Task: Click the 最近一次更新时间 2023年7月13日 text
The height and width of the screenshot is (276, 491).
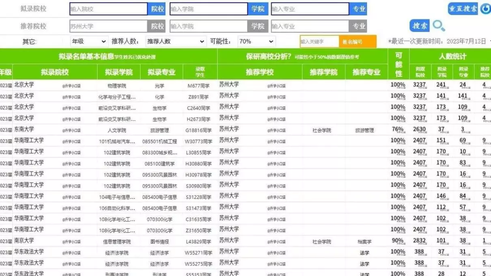Action: pos(437,41)
